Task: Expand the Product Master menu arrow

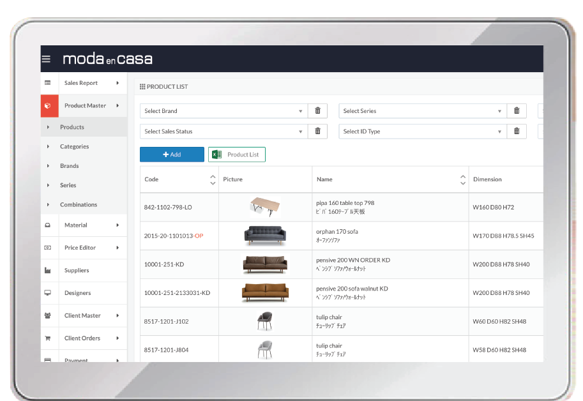Action: (117, 105)
